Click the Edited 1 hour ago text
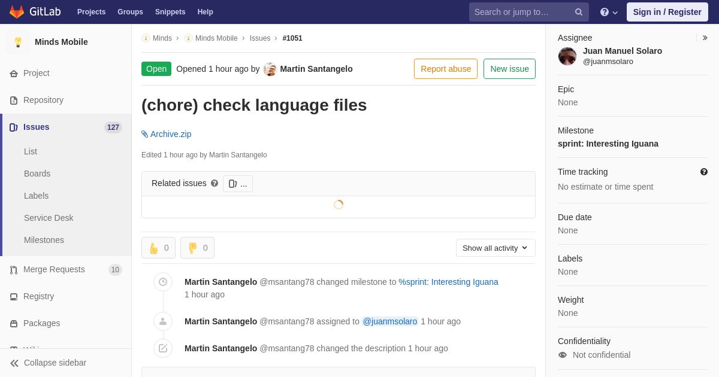 tap(204, 155)
